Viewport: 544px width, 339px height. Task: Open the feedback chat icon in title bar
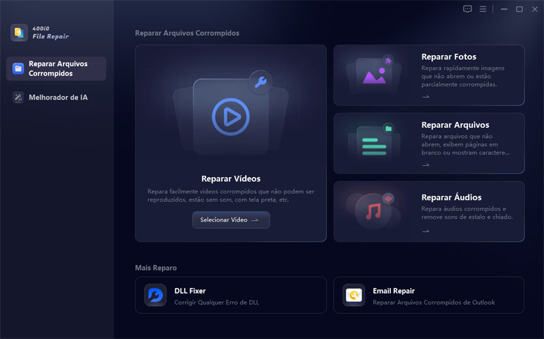(467, 9)
